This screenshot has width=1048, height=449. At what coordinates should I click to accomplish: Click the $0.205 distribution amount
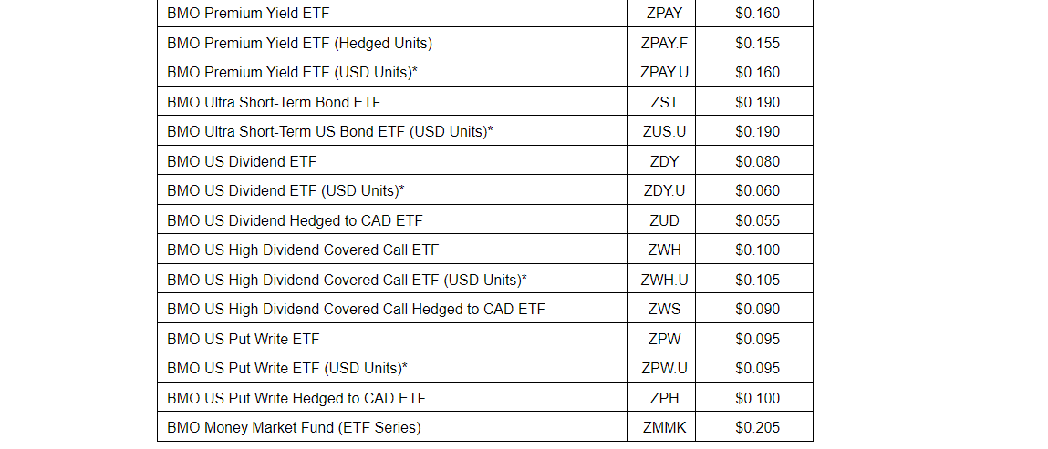(x=757, y=427)
